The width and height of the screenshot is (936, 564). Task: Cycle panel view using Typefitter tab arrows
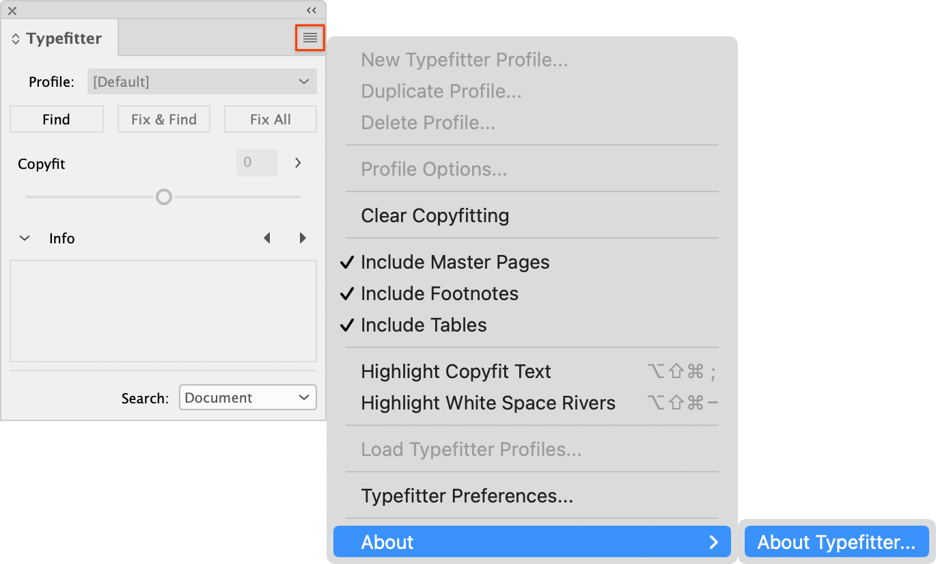(16, 39)
